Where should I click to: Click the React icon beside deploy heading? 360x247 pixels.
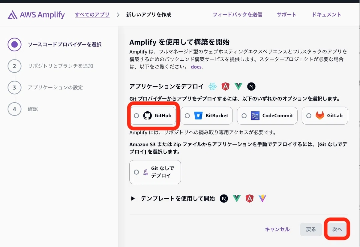click(213, 87)
